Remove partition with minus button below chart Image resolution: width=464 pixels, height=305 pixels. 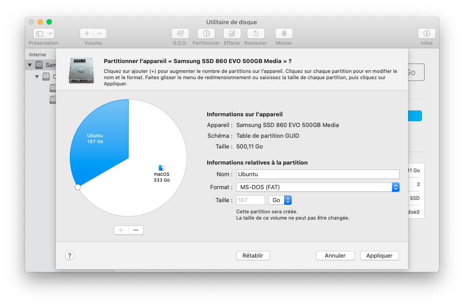[x=136, y=230]
